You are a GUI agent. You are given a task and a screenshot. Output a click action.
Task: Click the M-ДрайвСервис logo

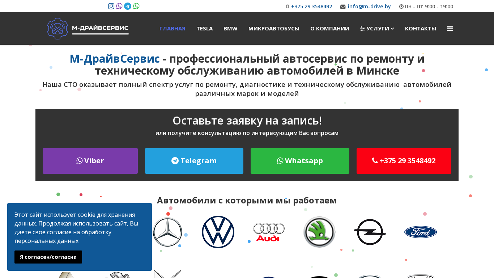coord(88,29)
